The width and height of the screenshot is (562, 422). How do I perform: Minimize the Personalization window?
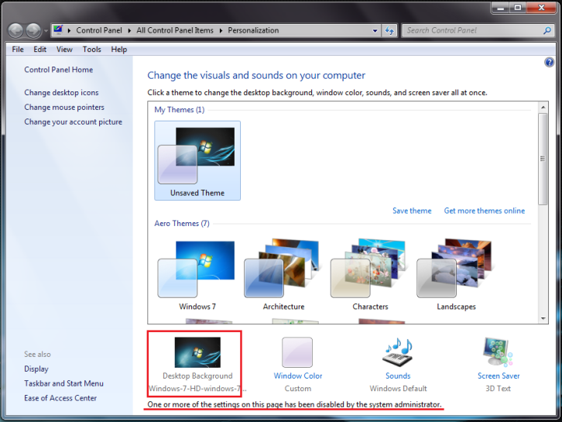(x=500, y=8)
